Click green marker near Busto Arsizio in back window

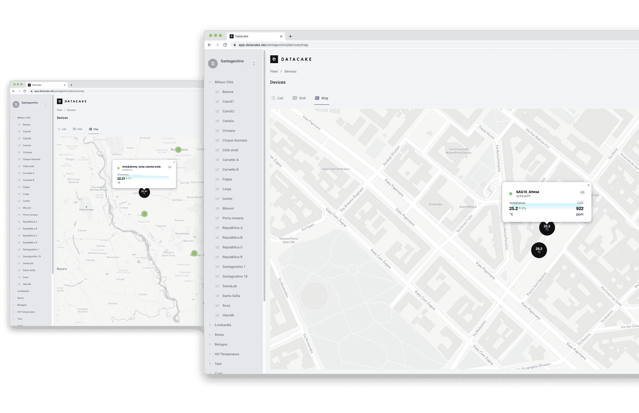(x=178, y=150)
